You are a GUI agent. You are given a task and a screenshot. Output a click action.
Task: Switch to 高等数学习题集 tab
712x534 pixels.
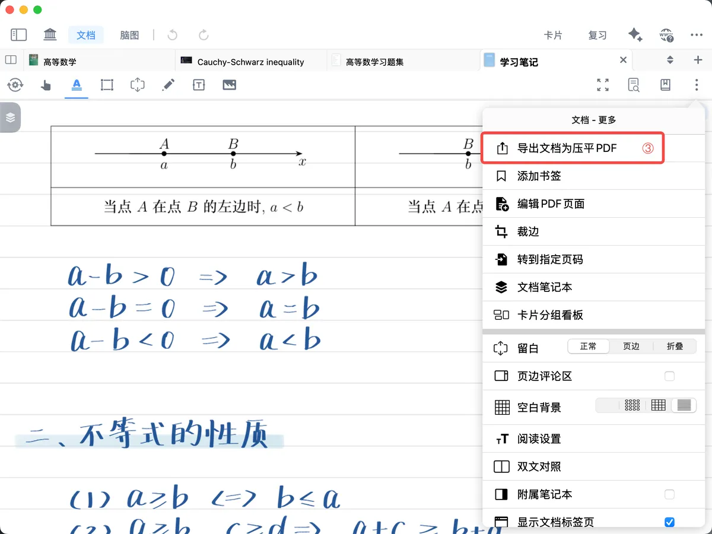pos(403,61)
